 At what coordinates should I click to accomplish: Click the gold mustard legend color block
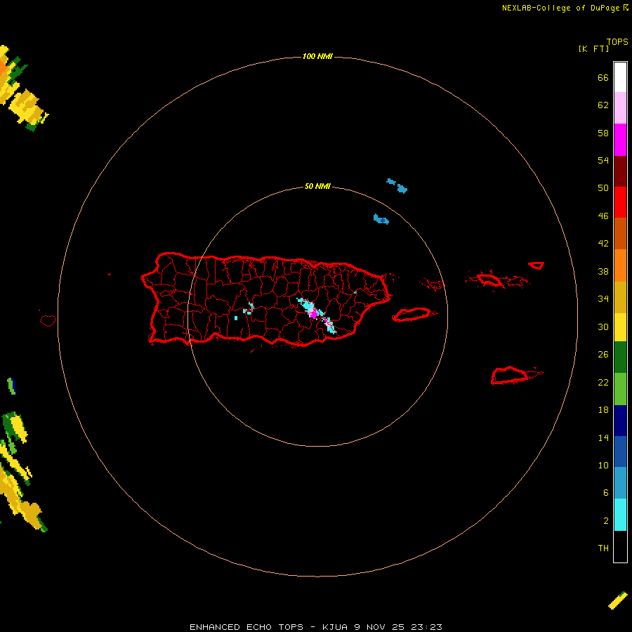click(x=620, y=297)
